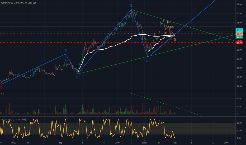Image resolution: width=246 pixels, height=145 pixels.
Task: Click the orange (D) wave label
Action: point(172,27)
